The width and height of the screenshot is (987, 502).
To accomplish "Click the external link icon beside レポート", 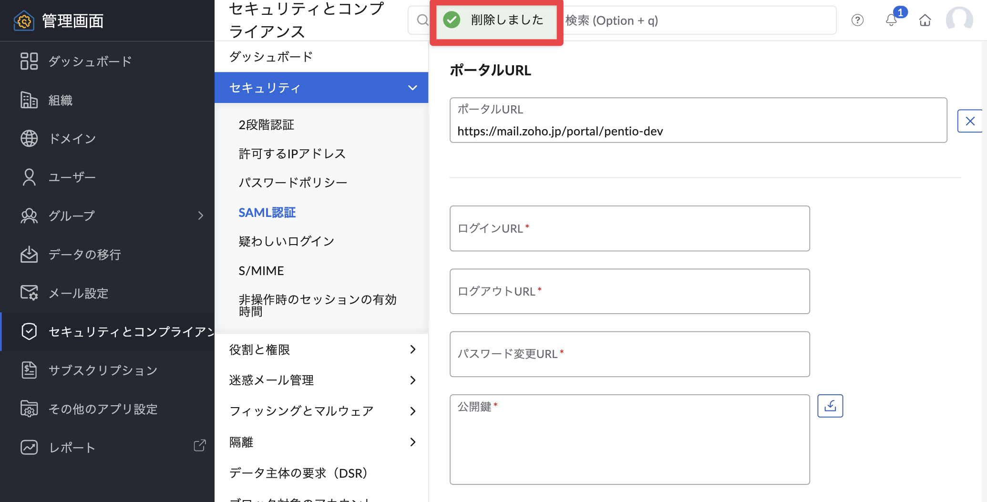I will tap(200, 445).
